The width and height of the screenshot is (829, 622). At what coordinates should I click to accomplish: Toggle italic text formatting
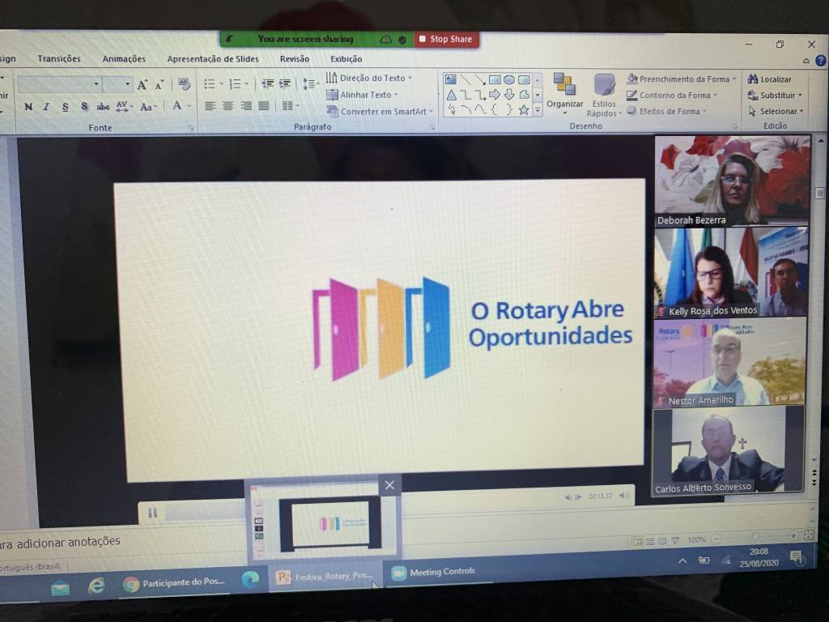46,107
